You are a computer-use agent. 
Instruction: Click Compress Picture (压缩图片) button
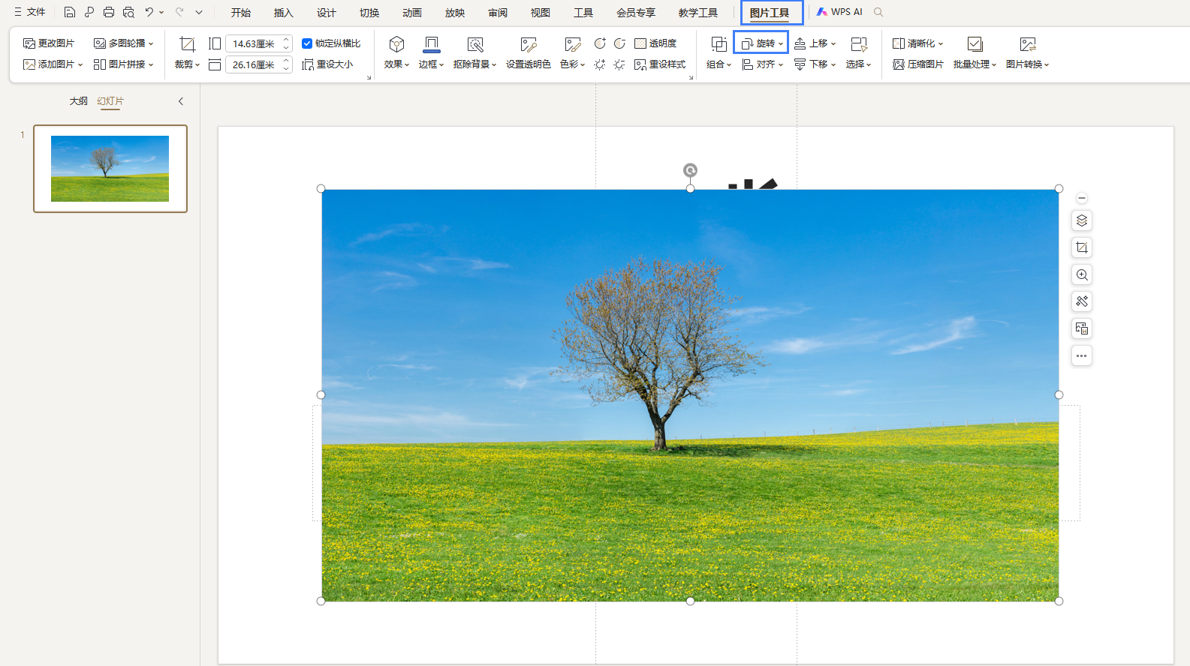tap(917, 64)
